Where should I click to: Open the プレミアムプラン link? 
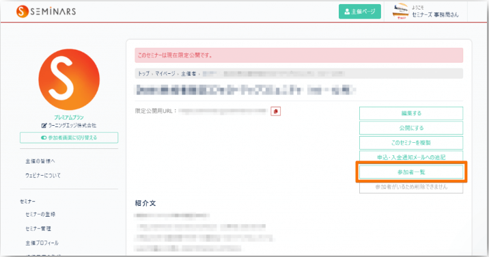pyautogui.click(x=69, y=118)
